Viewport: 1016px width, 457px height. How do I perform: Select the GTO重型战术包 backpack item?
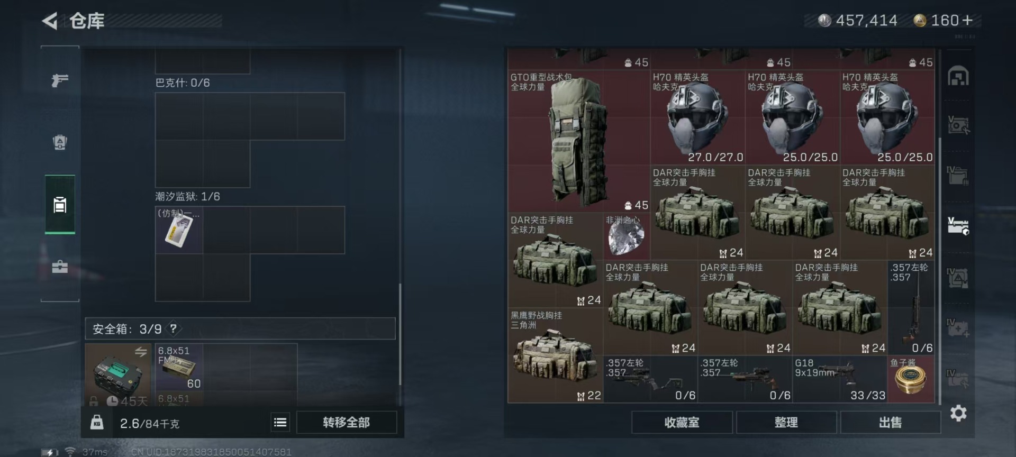579,141
